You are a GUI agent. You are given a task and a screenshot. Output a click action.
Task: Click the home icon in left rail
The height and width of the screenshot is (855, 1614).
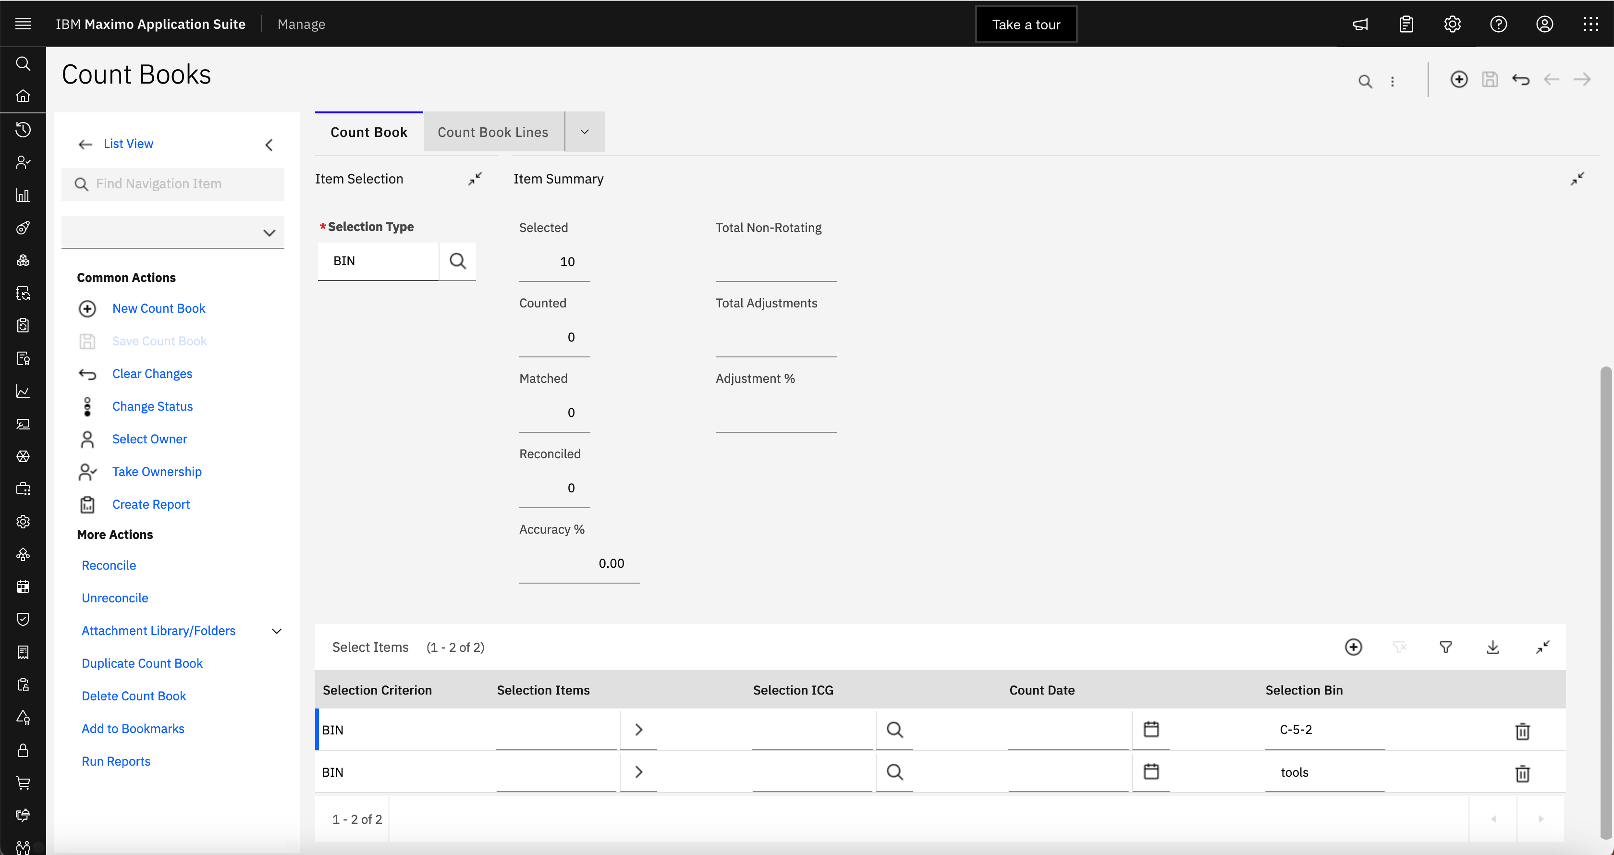click(23, 96)
